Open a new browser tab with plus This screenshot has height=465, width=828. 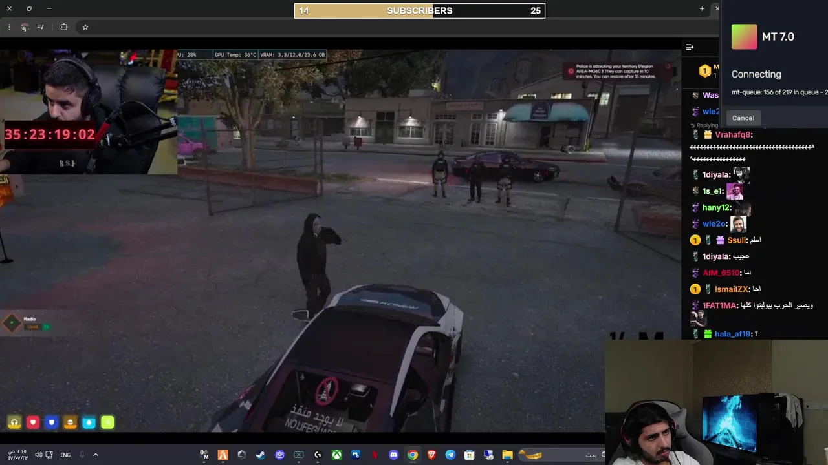point(702,8)
